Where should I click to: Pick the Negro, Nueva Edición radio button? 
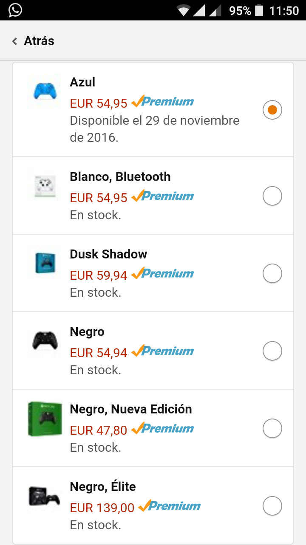point(272,428)
